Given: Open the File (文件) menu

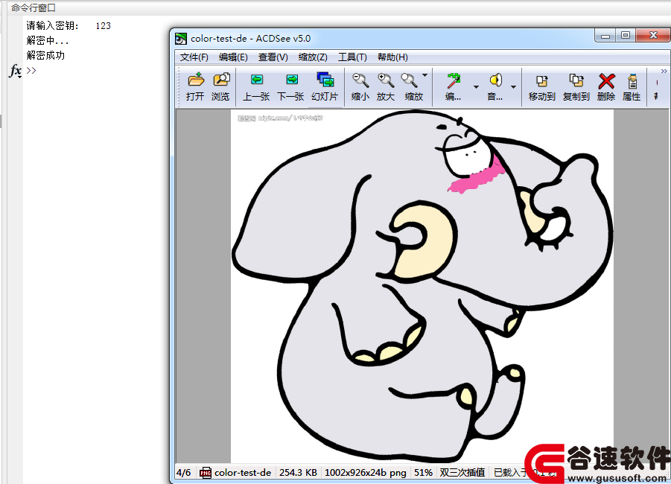Looking at the screenshot, I should tap(194, 57).
